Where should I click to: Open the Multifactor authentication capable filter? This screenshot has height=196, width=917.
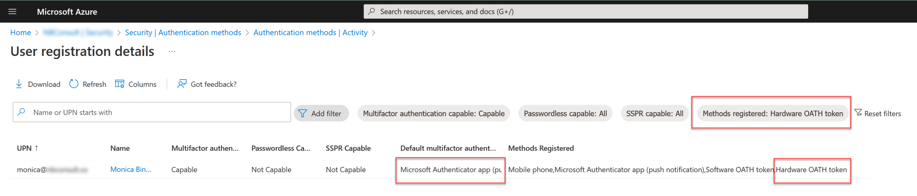point(434,114)
